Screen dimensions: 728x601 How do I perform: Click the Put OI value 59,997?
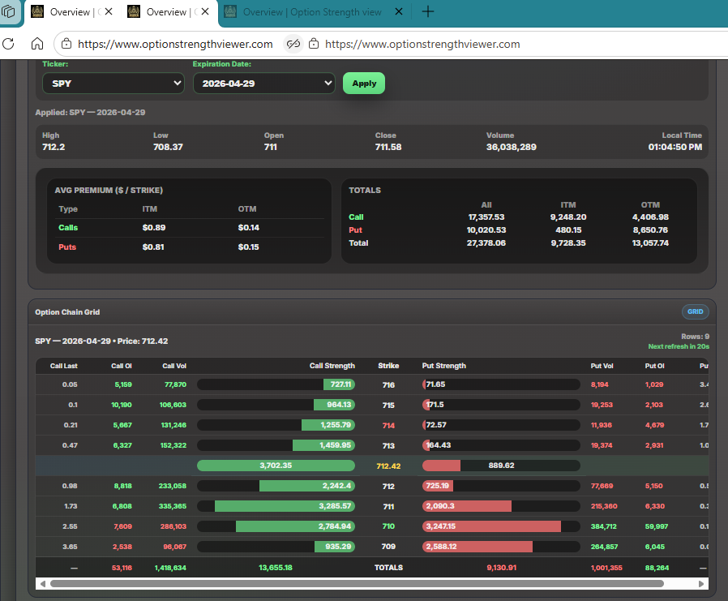[657, 526]
